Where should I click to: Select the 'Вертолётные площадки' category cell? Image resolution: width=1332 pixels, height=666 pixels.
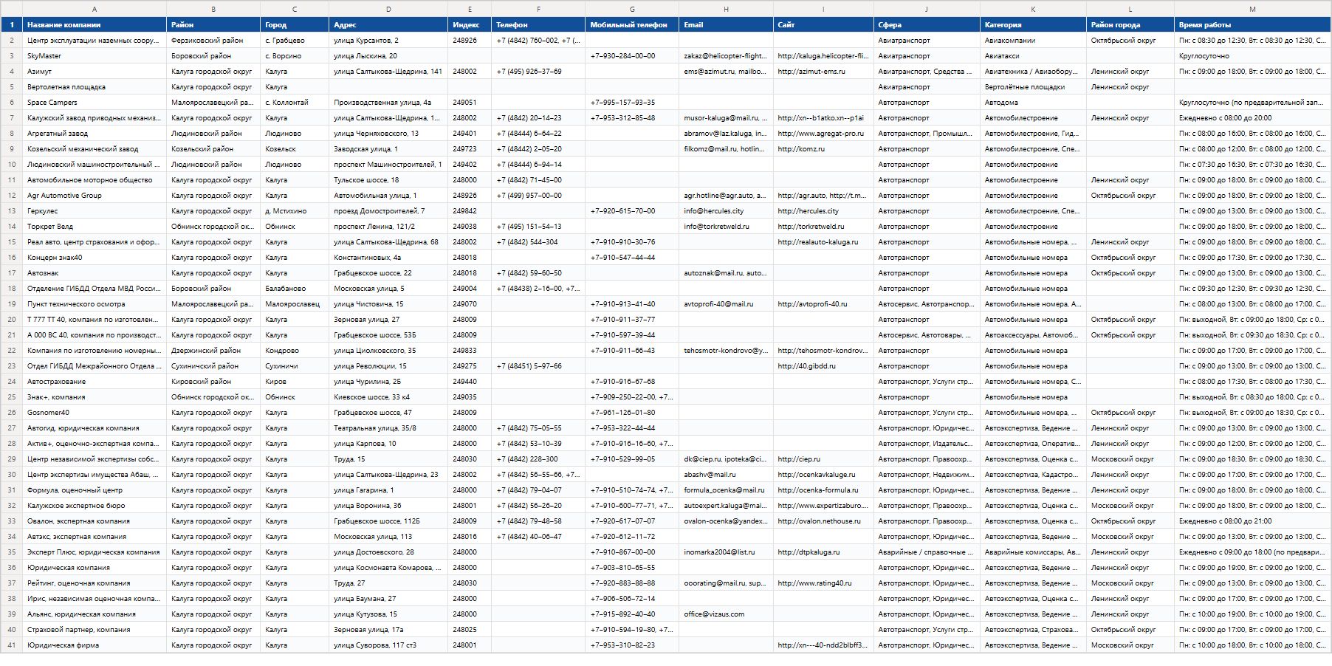click(1033, 87)
